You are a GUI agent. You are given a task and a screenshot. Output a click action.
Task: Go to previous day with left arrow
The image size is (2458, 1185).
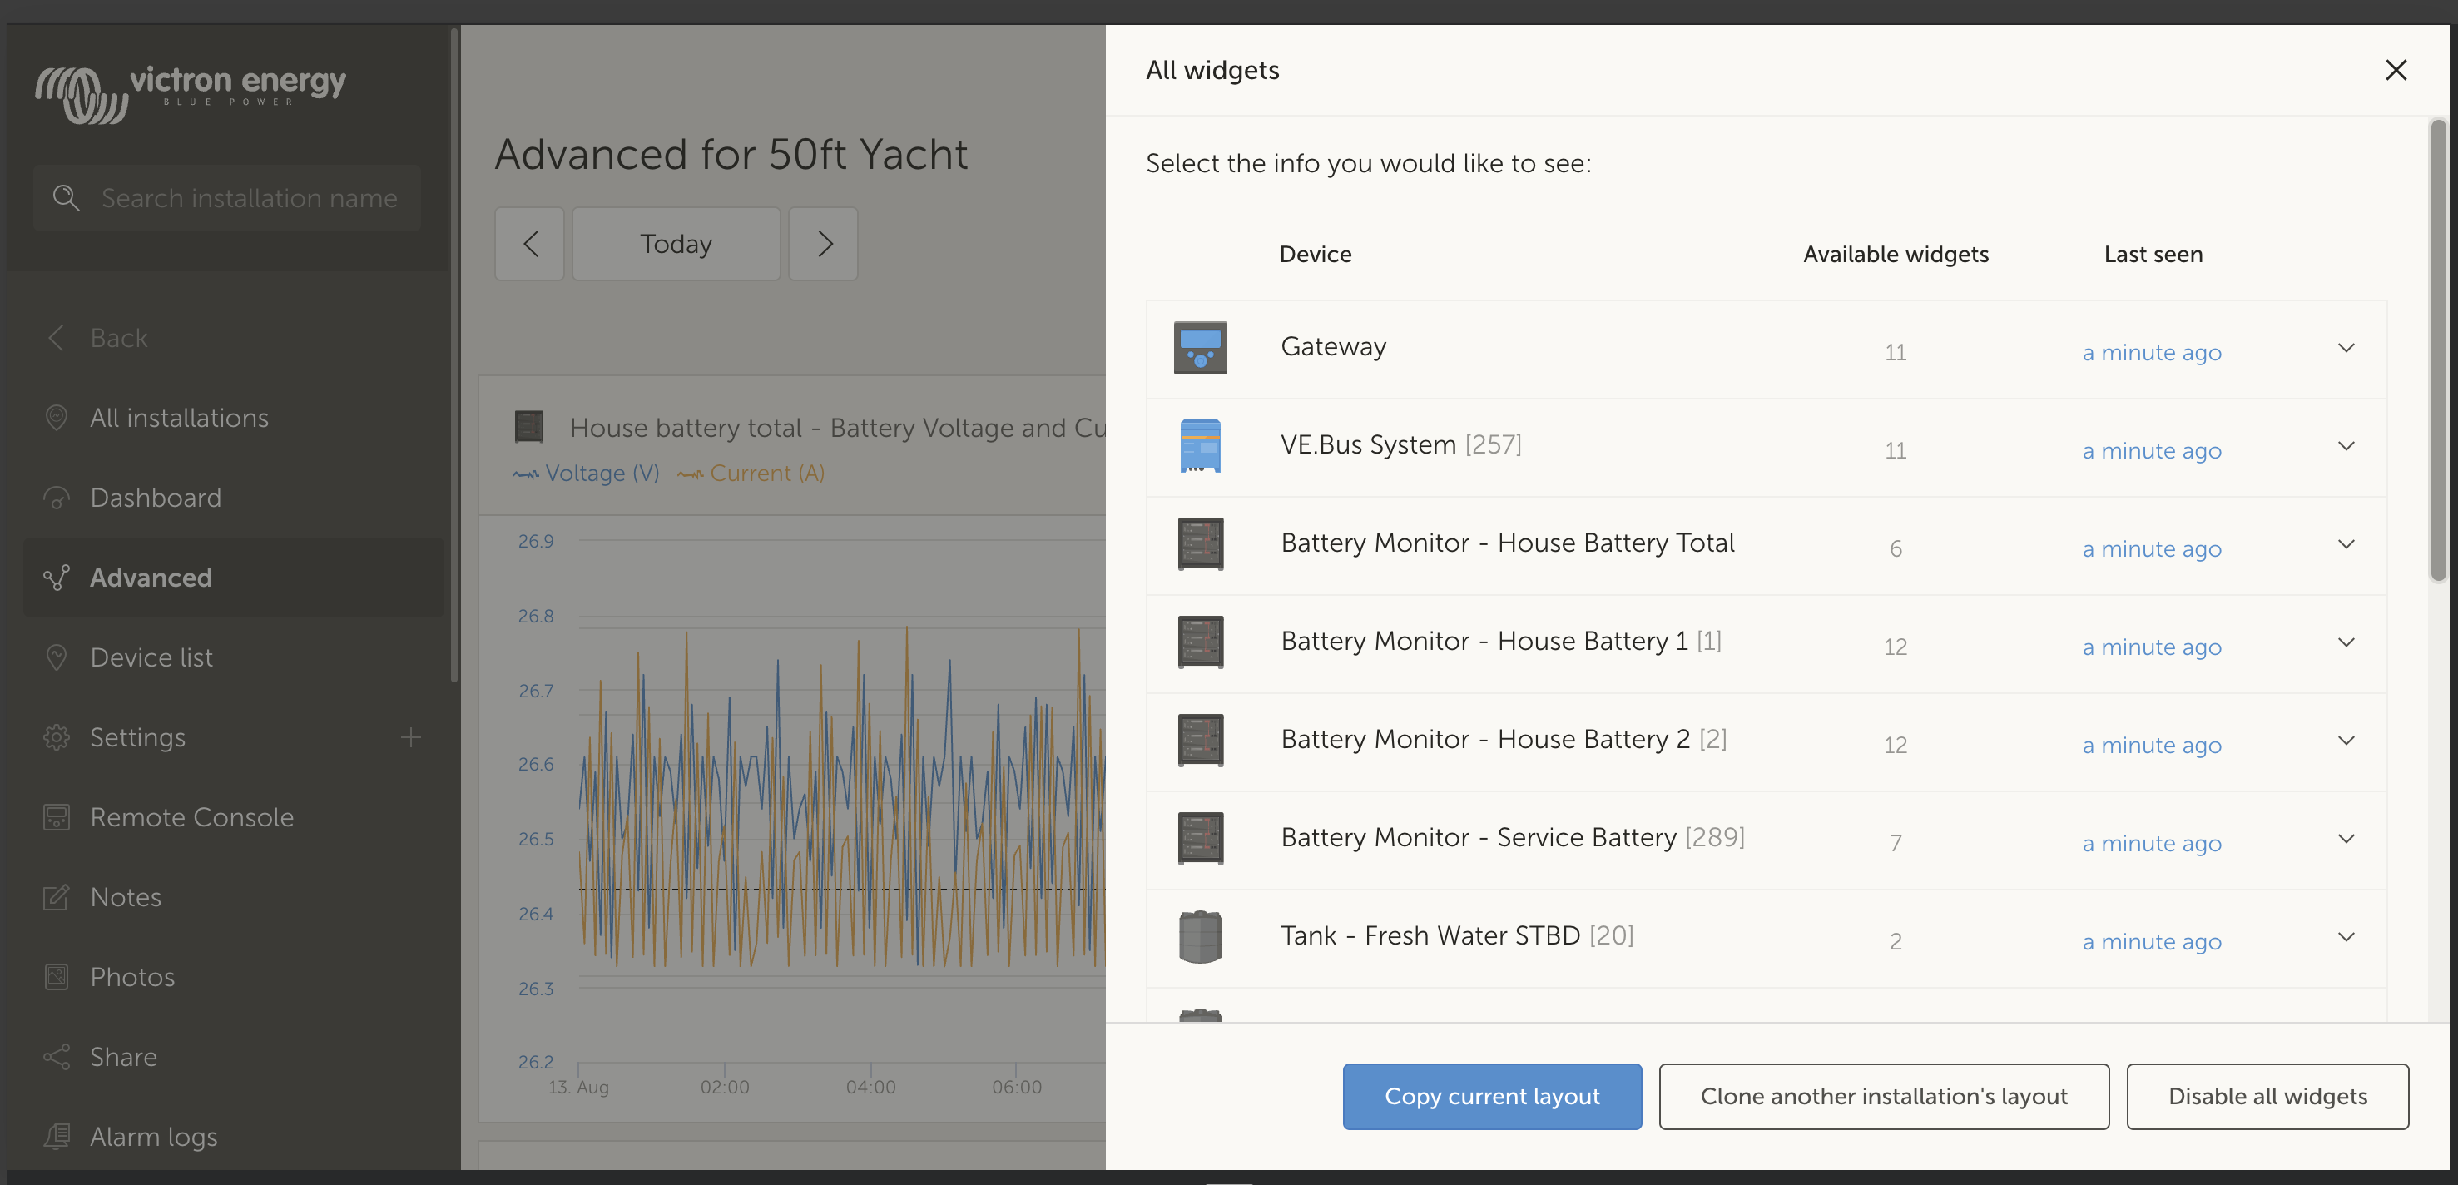pos(531,245)
